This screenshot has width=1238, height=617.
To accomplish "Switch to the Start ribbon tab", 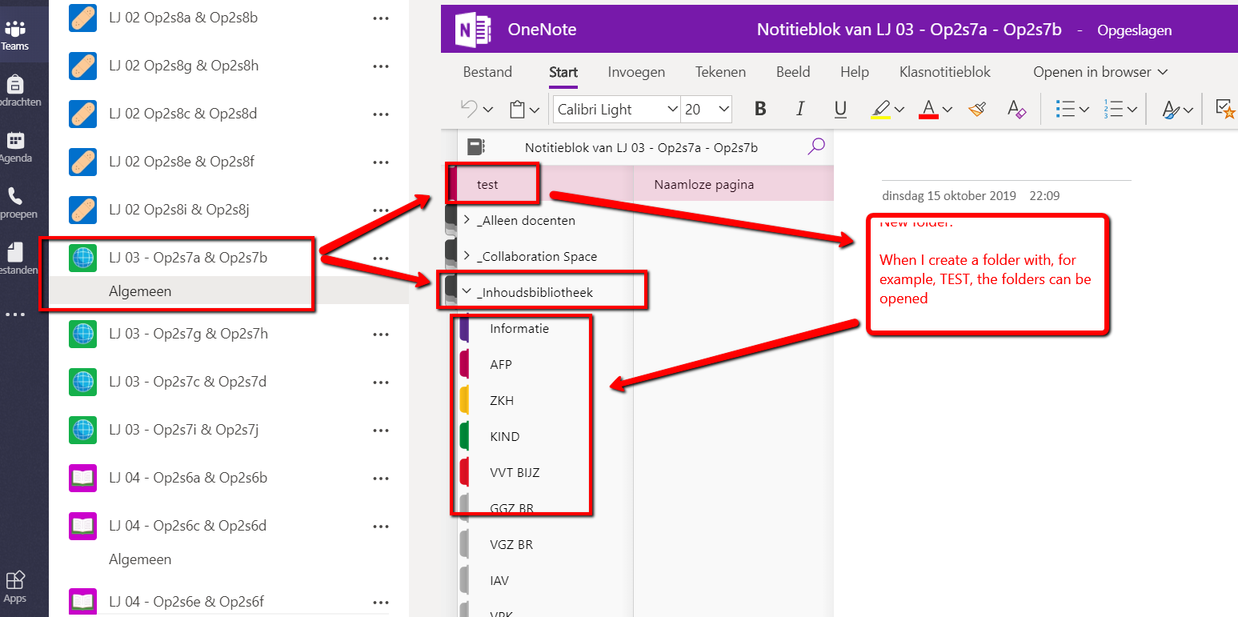I will coord(563,72).
